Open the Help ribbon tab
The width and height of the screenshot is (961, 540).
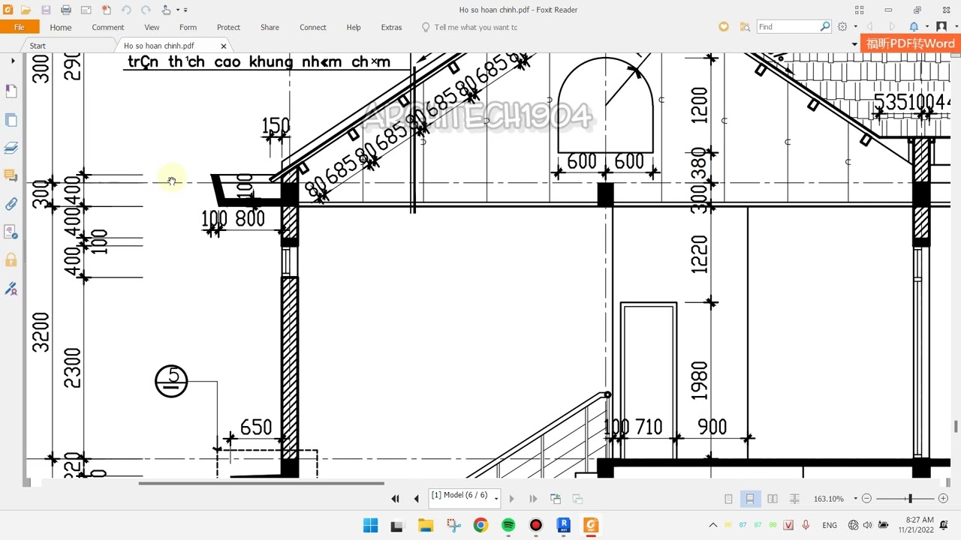coord(354,27)
